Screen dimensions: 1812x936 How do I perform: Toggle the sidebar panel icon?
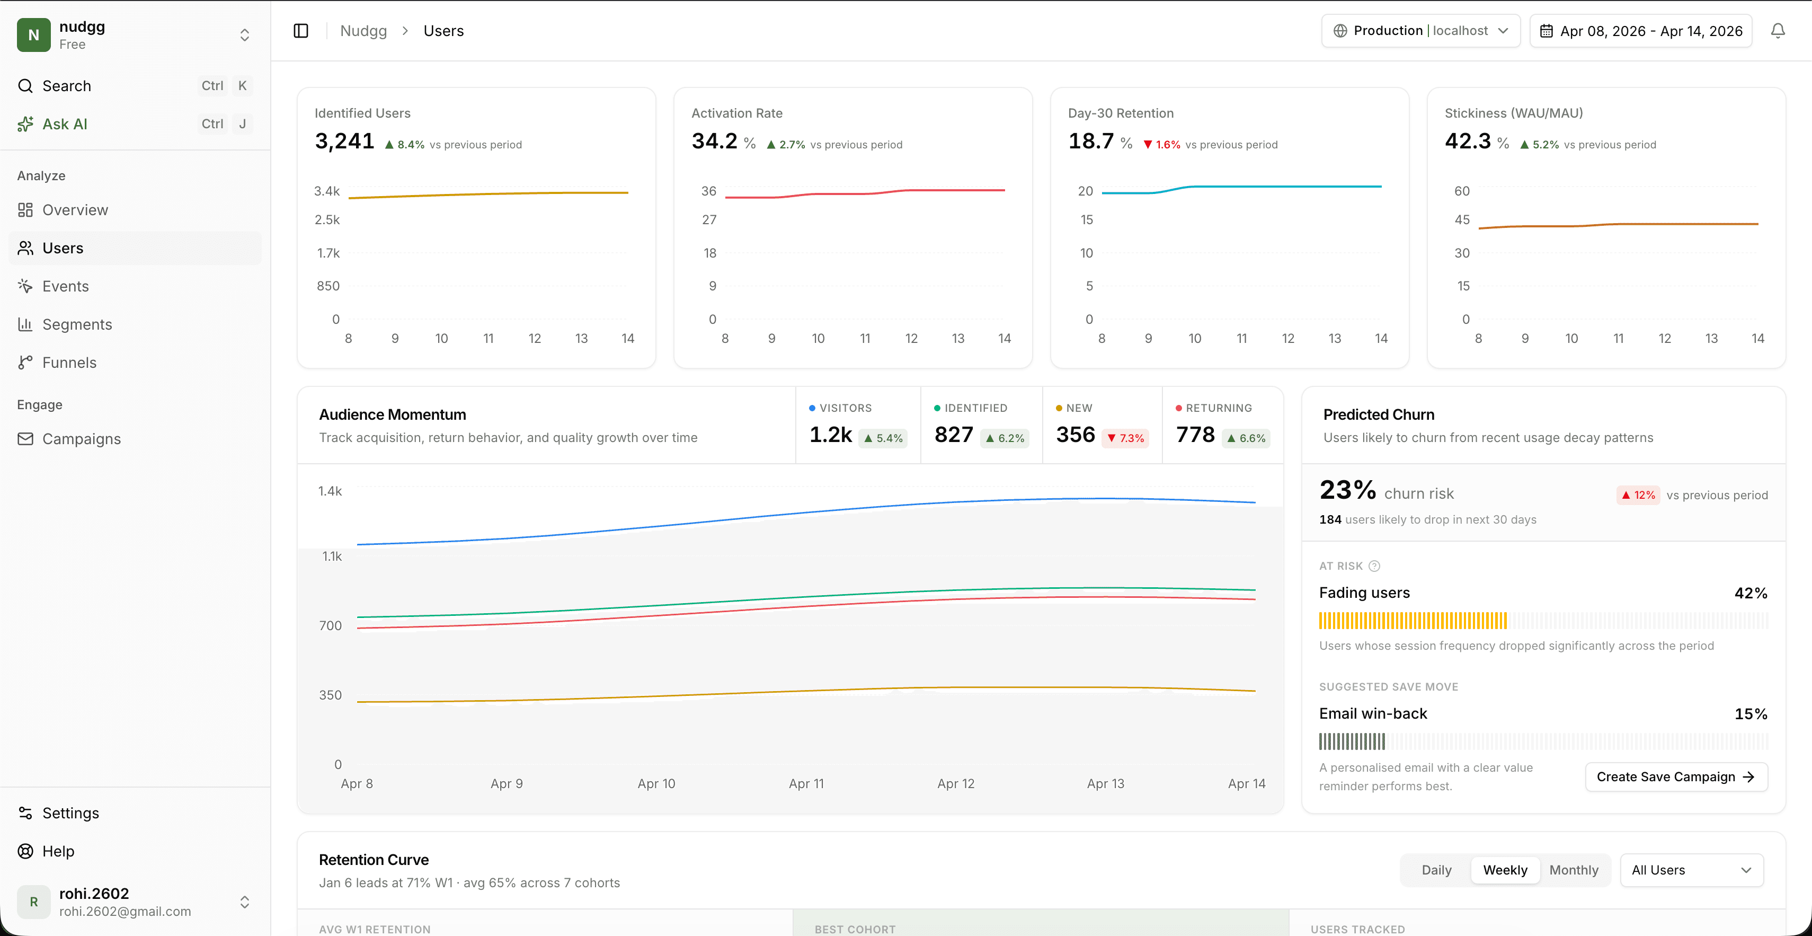(301, 31)
